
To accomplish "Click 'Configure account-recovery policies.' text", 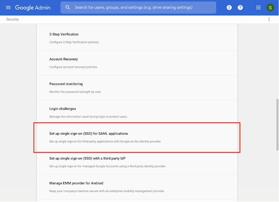I will (x=74, y=67).
